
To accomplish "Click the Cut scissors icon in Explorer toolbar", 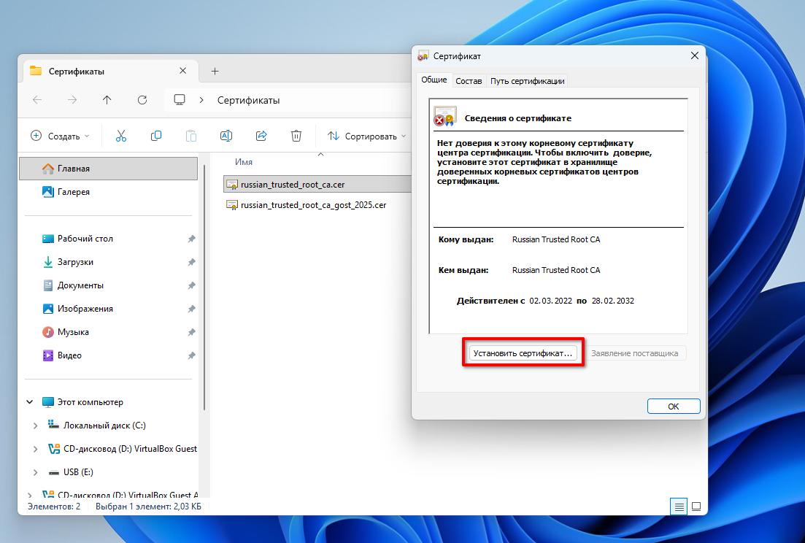I will pos(120,136).
